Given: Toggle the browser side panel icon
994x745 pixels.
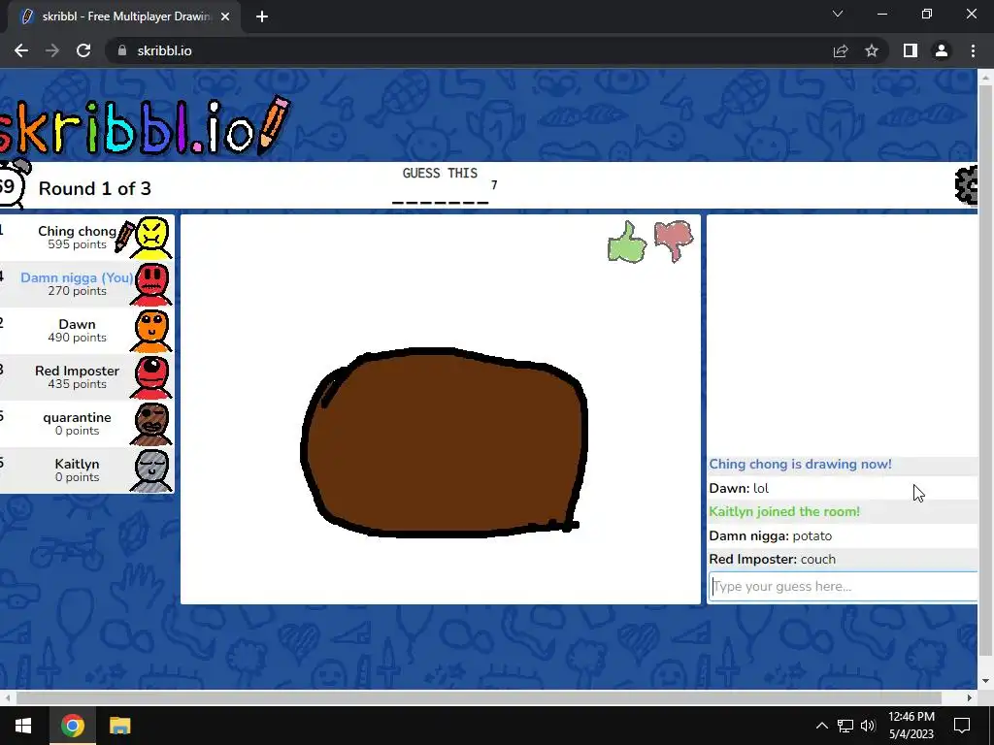Looking at the screenshot, I should pyautogui.click(x=911, y=50).
